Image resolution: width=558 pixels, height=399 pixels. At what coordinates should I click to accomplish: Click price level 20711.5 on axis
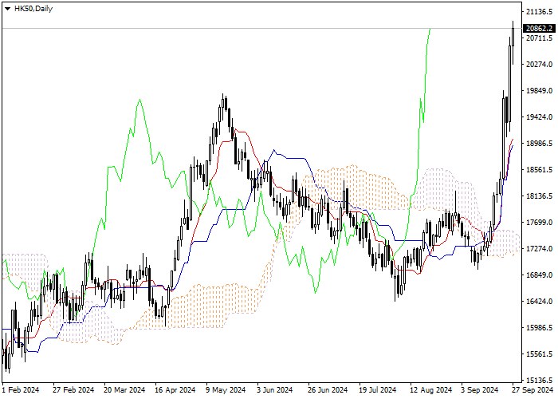tap(539, 38)
